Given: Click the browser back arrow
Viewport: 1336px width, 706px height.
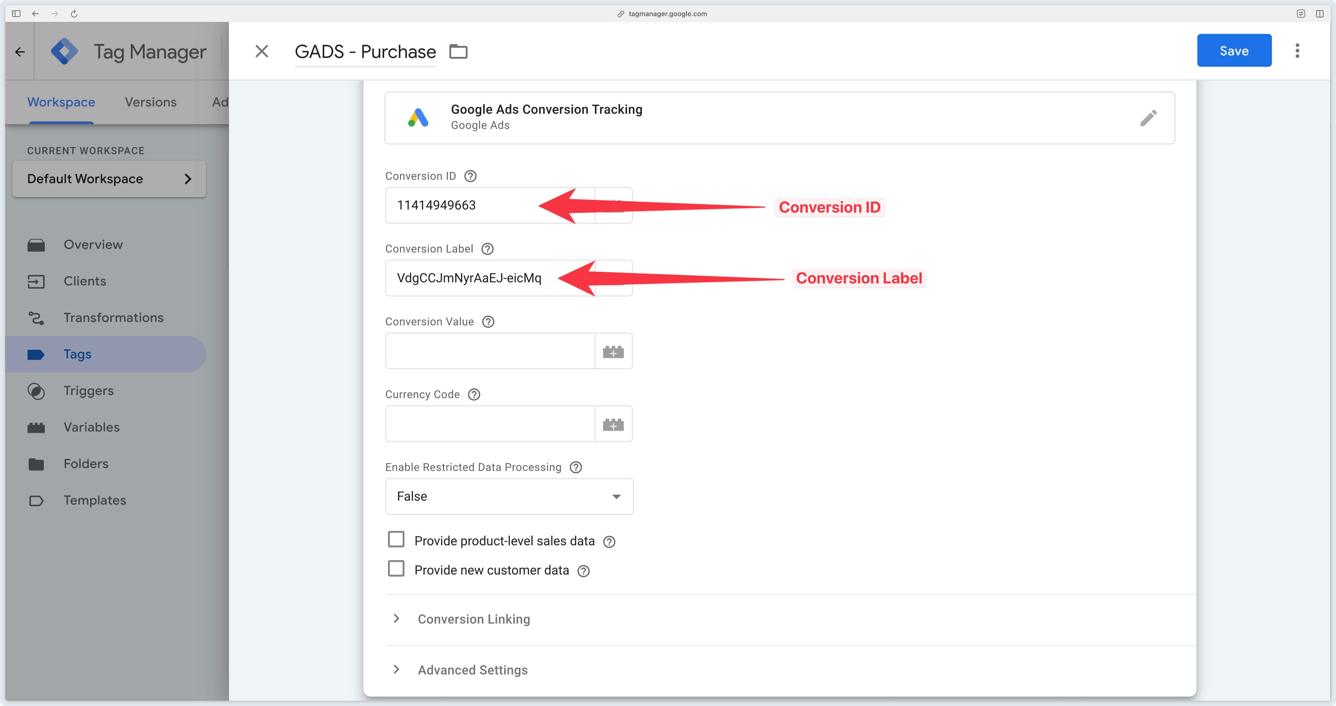Looking at the screenshot, I should pyautogui.click(x=35, y=14).
